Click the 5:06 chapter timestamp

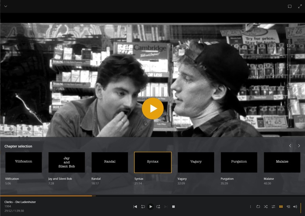pos(8,183)
